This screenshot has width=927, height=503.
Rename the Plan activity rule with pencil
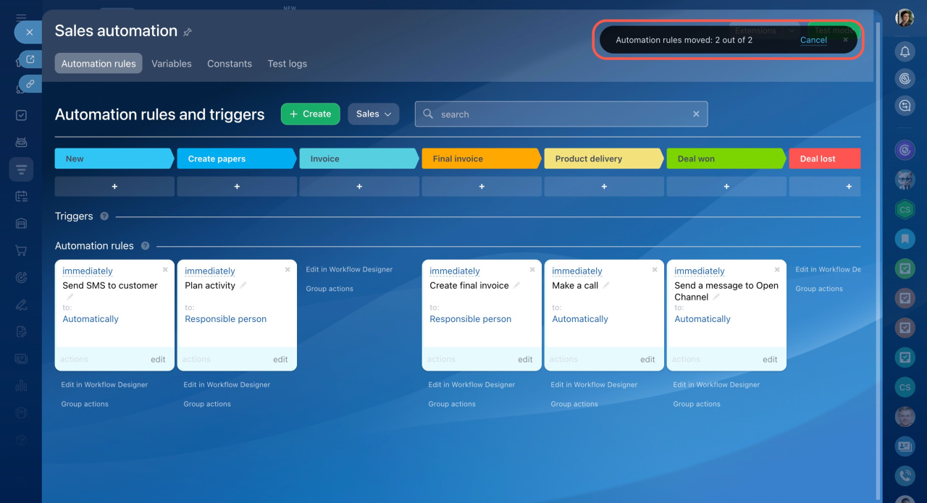(243, 285)
